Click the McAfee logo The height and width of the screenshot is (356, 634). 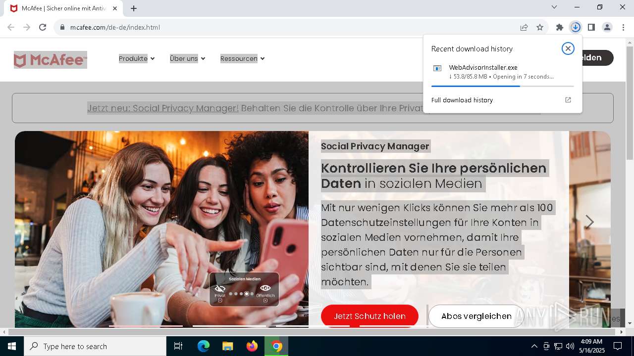point(51,60)
